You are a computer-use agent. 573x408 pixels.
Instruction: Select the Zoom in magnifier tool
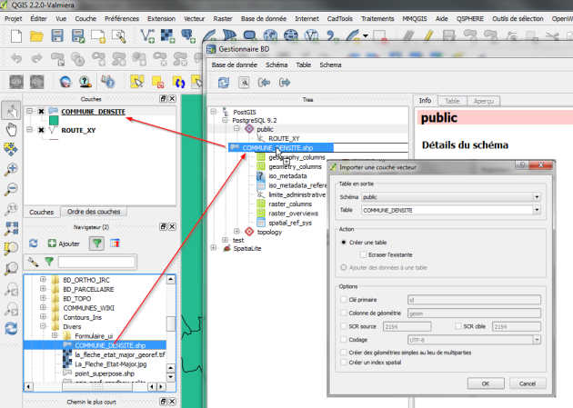[11, 169]
